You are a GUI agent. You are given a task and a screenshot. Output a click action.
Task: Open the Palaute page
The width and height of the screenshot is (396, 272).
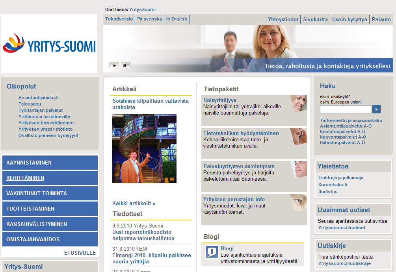pyautogui.click(x=381, y=19)
